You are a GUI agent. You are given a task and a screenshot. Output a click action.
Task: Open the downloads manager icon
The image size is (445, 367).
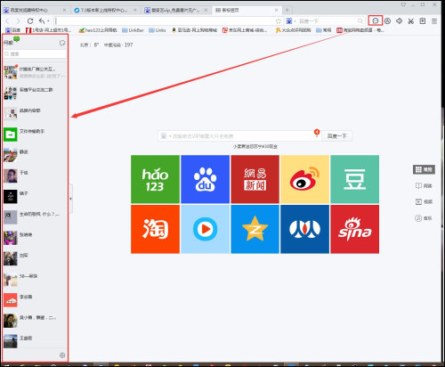(423, 20)
